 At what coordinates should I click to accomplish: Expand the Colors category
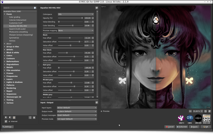pos(5,56)
